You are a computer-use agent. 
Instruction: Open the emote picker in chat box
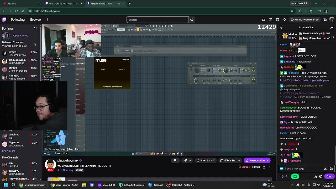point(326,169)
